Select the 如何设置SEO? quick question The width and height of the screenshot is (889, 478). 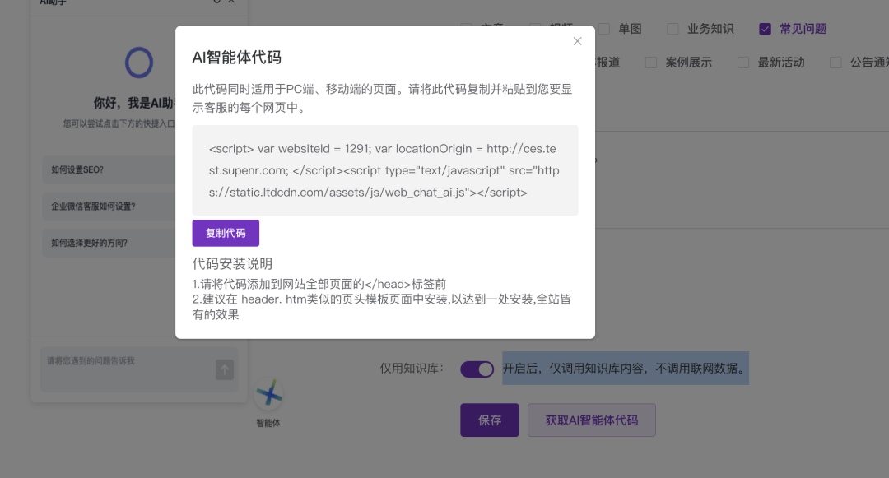point(109,170)
